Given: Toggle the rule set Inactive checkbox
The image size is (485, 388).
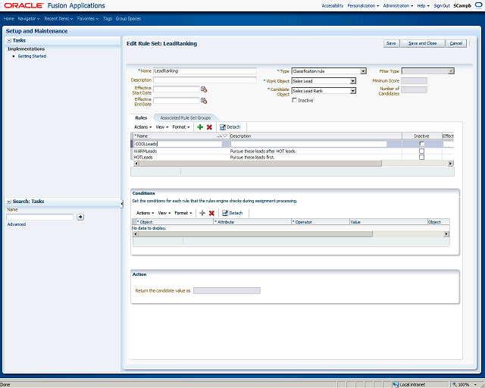Looking at the screenshot, I should 295,100.
